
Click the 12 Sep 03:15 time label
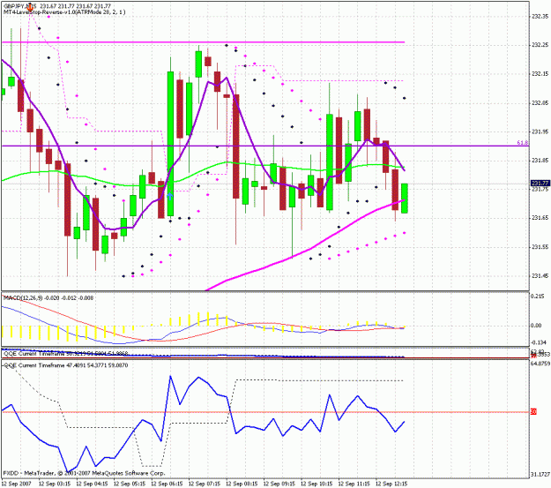[54, 484]
